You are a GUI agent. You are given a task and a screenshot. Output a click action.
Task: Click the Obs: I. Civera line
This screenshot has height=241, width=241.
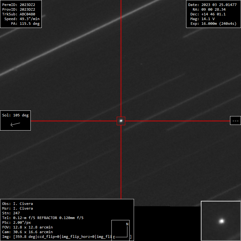coord(17,204)
